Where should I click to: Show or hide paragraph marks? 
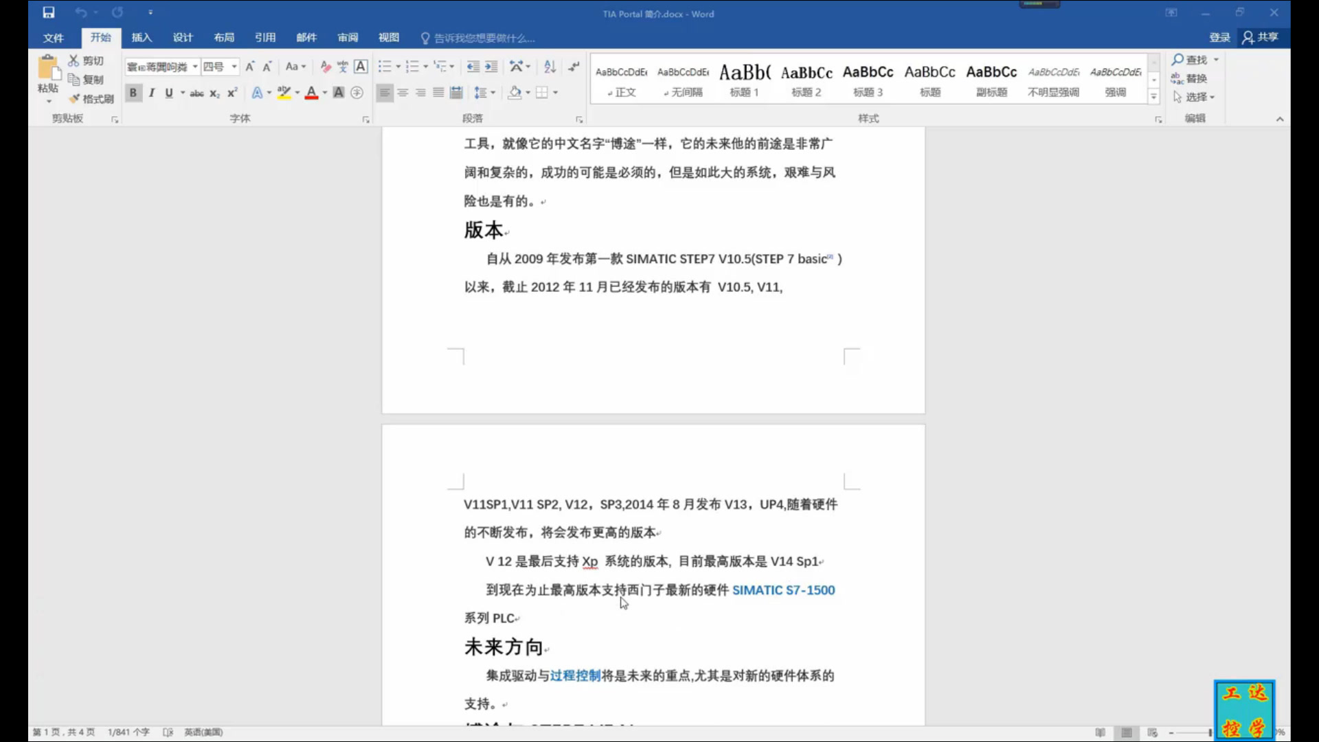coord(574,67)
